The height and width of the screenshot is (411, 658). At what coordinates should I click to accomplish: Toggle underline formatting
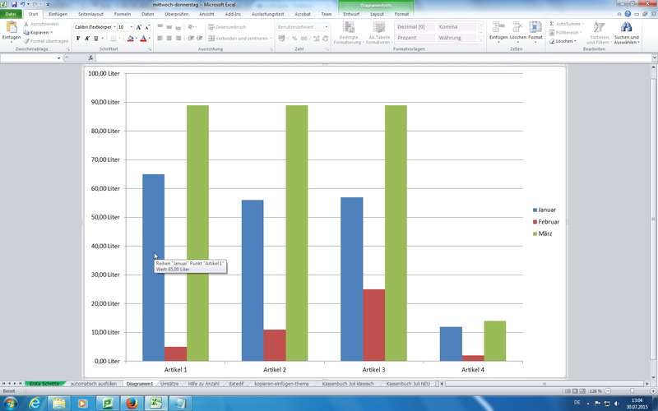pyautogui.click(x=96, y=39)
